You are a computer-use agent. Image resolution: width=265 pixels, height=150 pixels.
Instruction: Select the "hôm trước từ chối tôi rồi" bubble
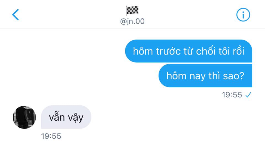pyautogui.click(x=189, y=51)
